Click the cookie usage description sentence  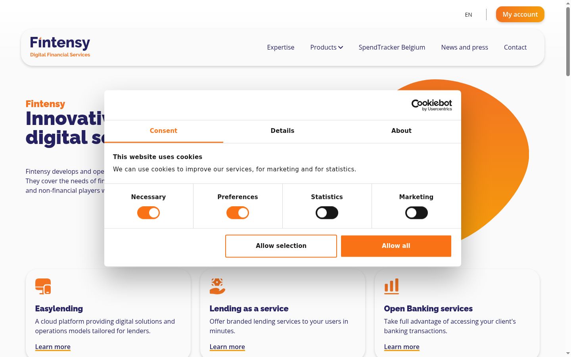point(235,169)
